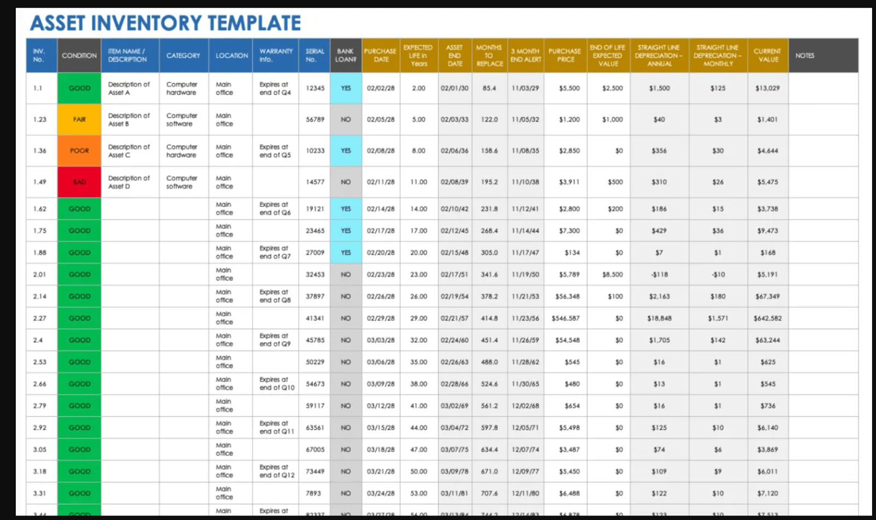The height and width of the screenshot is (520, 876).
Task: Select cell 'Description of Asset C'
Action: pyautogui.click(x=130, y=151)
